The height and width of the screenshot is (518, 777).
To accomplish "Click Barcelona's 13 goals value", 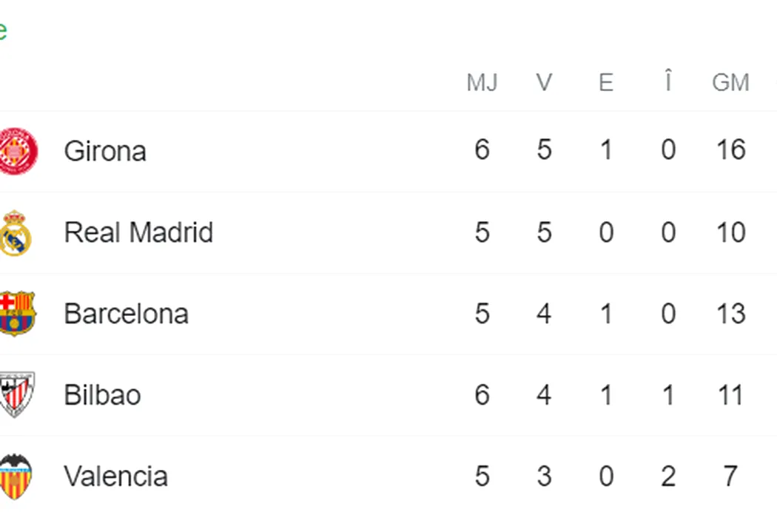I will [x=731, y=313].
